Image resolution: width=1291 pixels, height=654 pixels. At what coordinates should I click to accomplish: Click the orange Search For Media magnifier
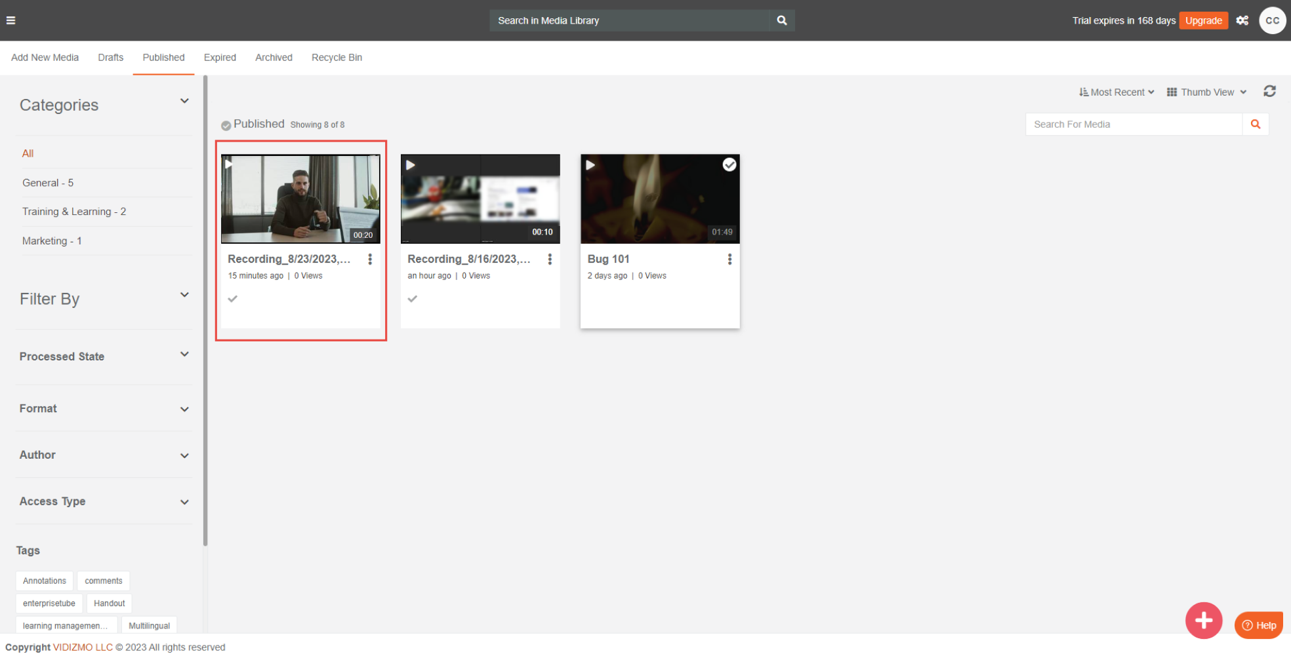click(x=1255, y=125)
